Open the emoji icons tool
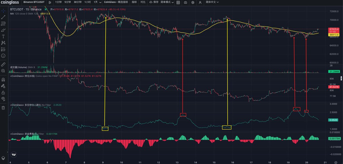This screenshot has width=343, height=164. click(3, 56)
